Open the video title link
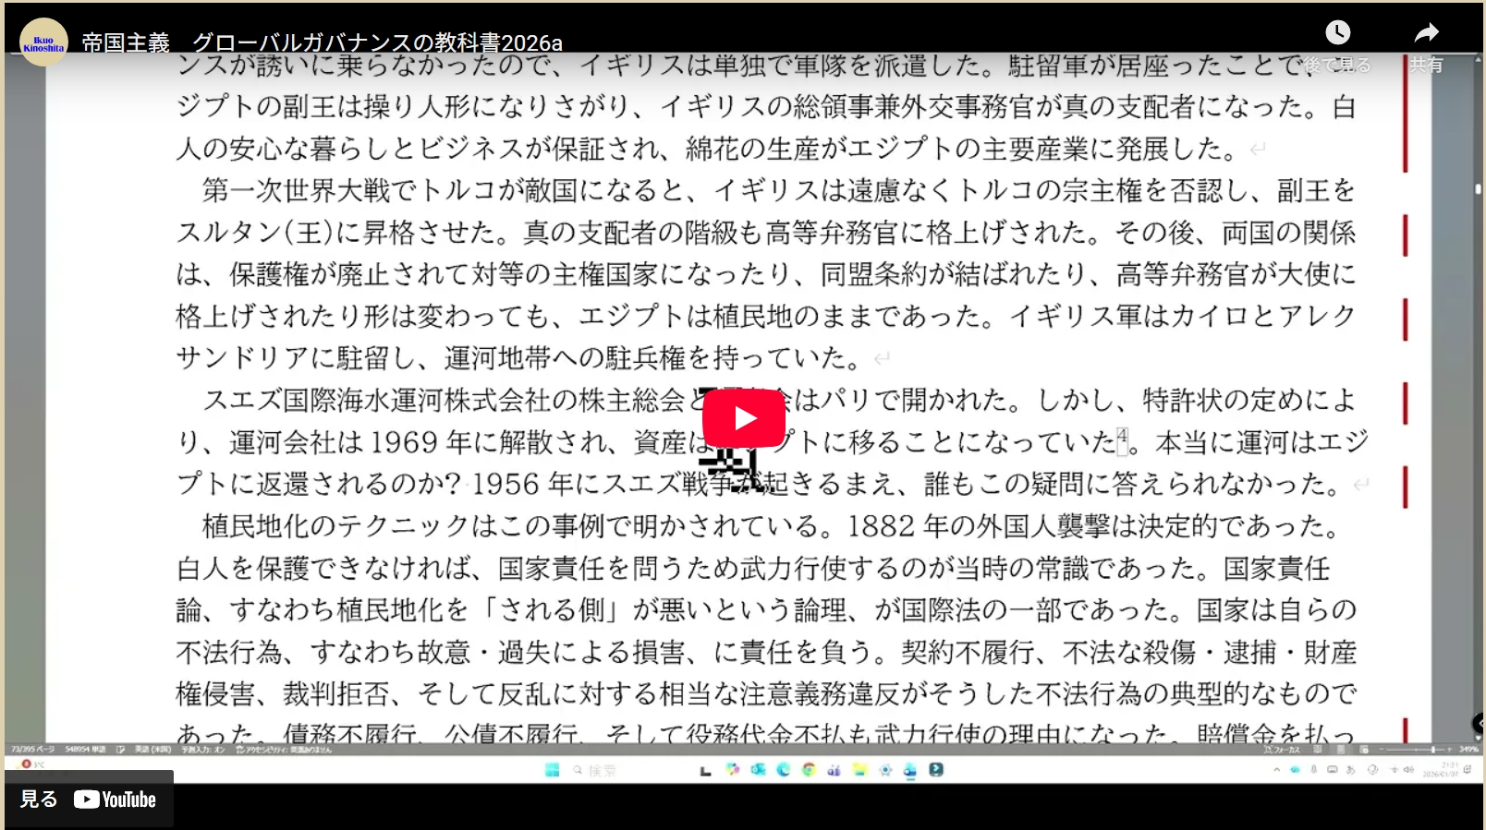The height and width of the screenshot is (830, 1486). 322,42
